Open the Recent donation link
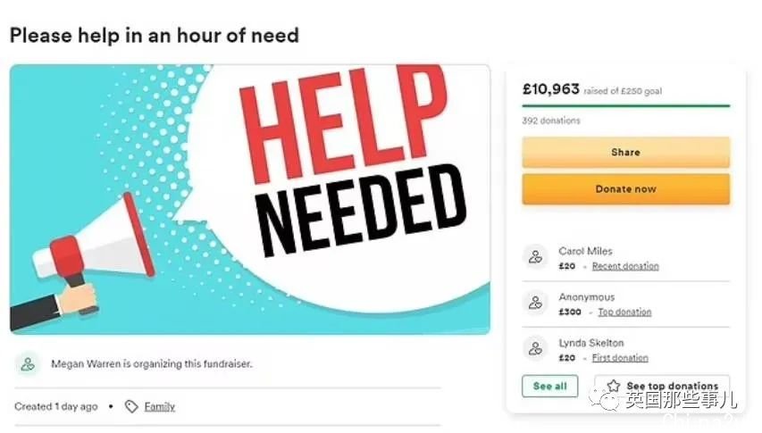The height and width of the screenshot is (433, 762). 625,266
